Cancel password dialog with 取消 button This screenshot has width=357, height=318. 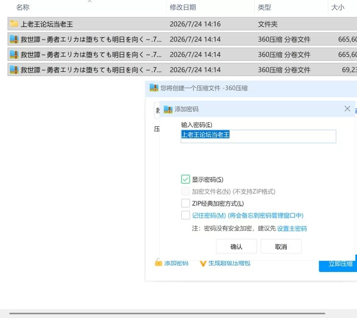coord(281,247)
